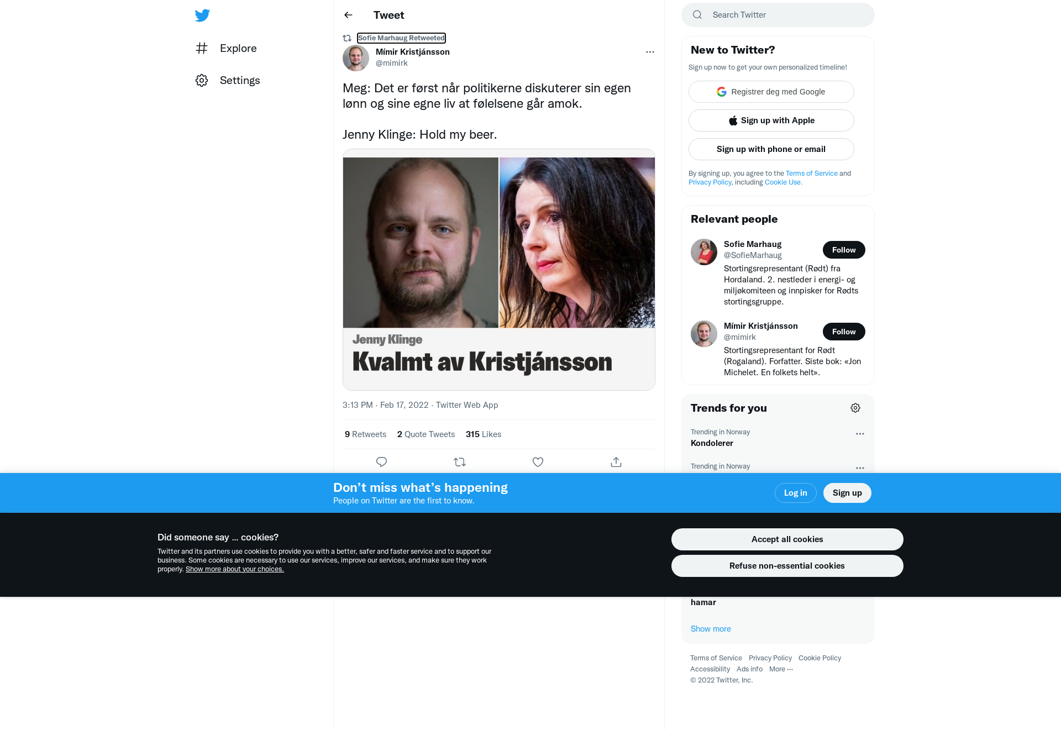This screenshot has width=1061, height=730.
Task: Open Show more about your choices link
Action: point(235,569)
